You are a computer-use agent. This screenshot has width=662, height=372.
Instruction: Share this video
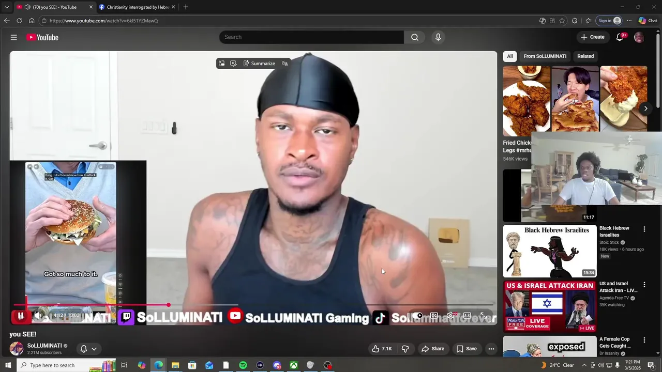(433, 349)
